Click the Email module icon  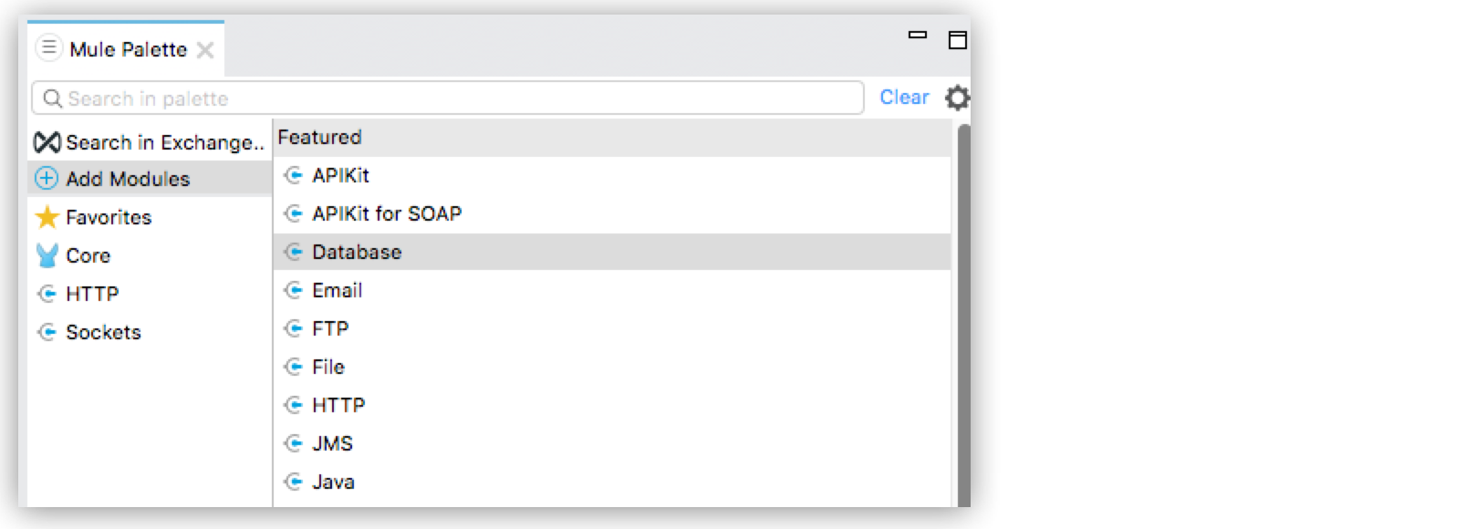click(x=296, y=290)
